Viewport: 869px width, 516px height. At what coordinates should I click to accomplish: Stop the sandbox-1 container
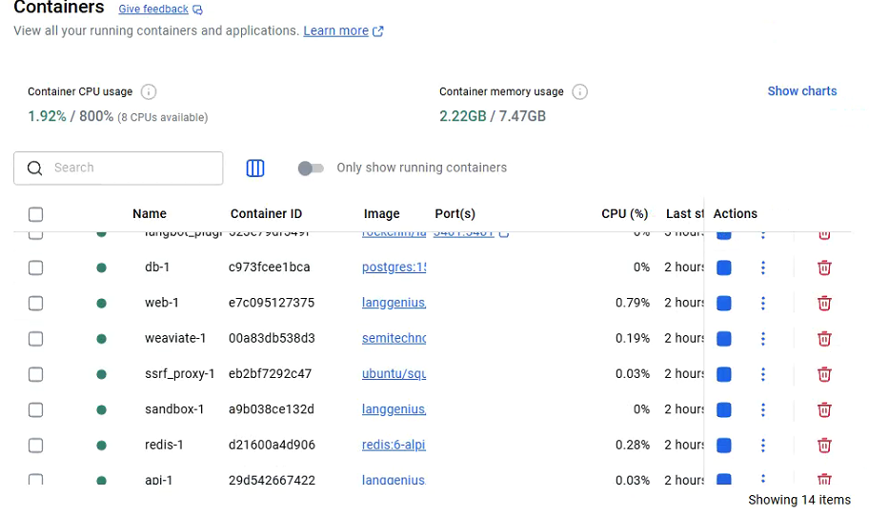(x=724, y=409)
